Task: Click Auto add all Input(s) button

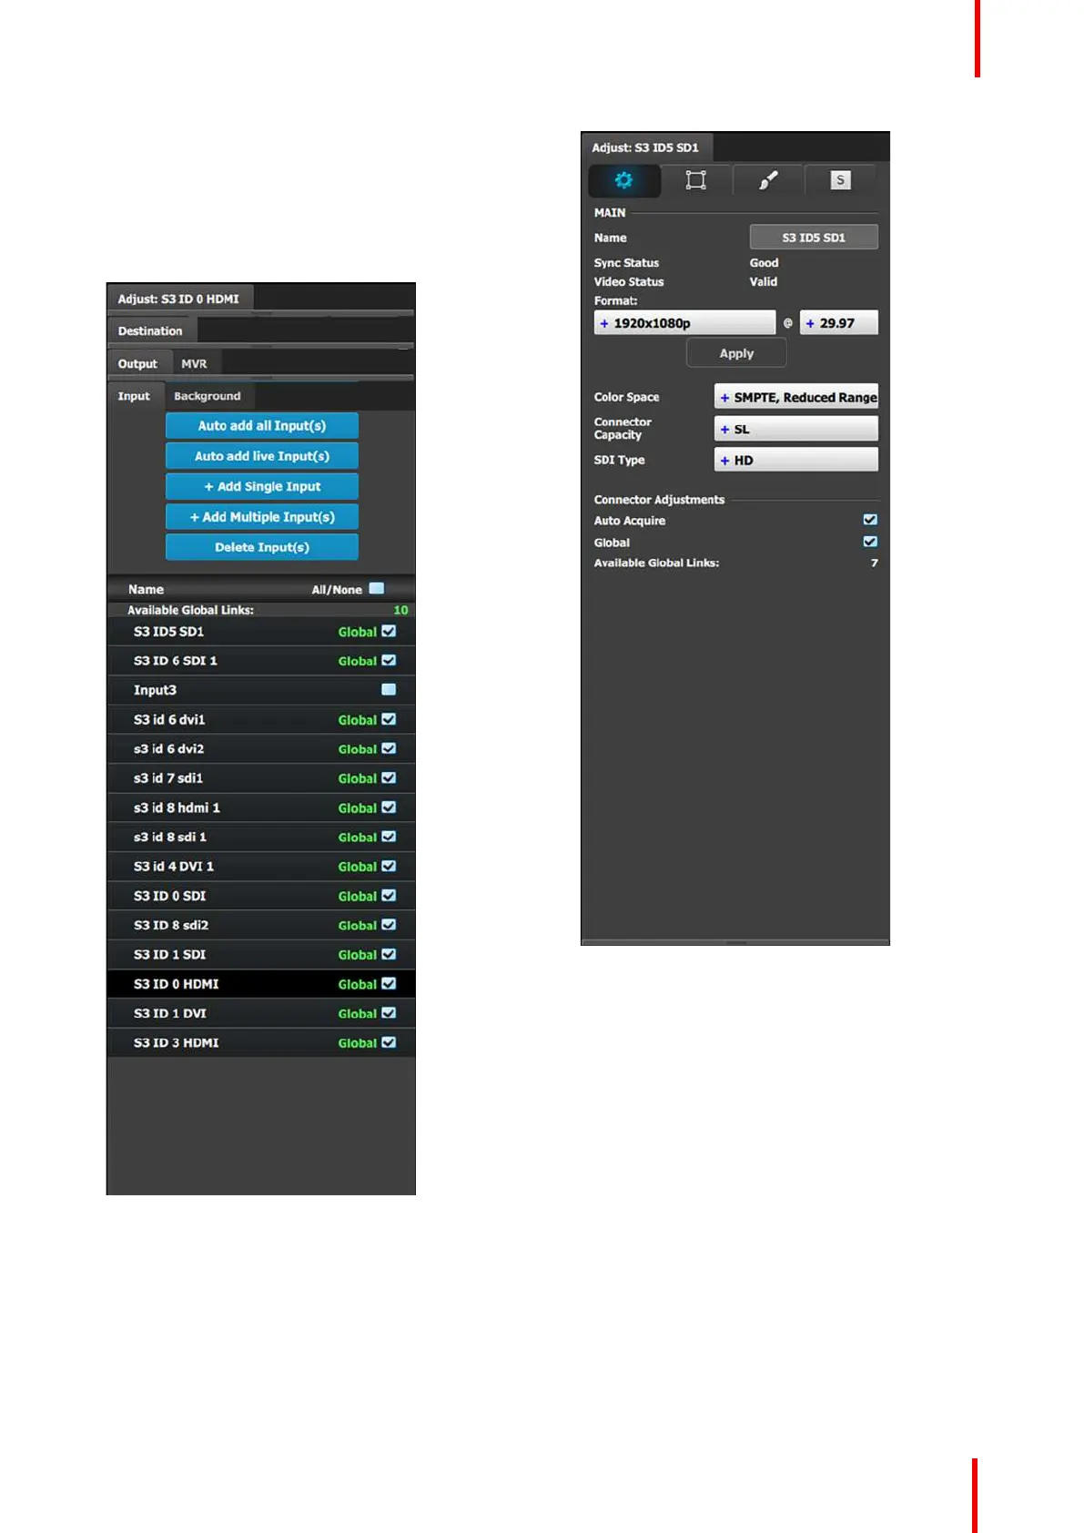Action: pyautogui.click(x=262, y=425)
